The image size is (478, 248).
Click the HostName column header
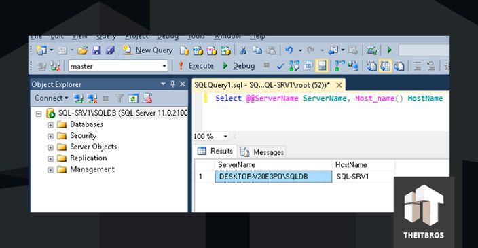[x=363, y=164]
